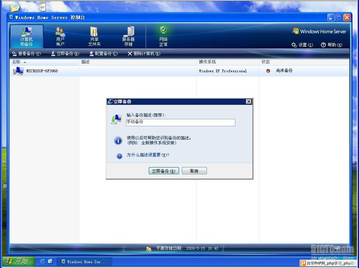Click 查看备份(V) toolbar button
This screenshot has width=359, height=268.
pyautogui.click(x=26, y=54)
